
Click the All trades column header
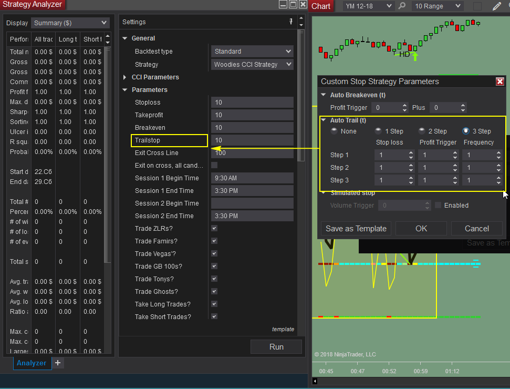tap(43, 39)
